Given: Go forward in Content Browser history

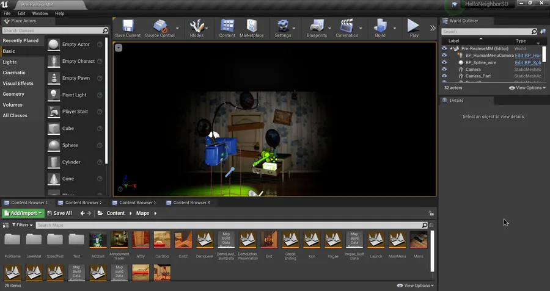Looking at the screenshot, I should [89, 213].
